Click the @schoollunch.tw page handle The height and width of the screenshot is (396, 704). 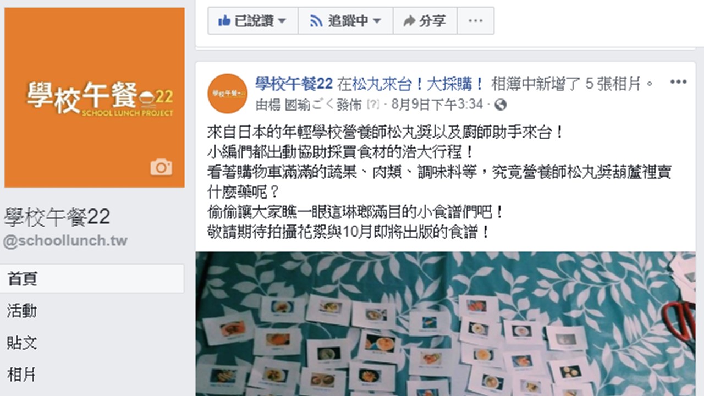click(65, 241)
